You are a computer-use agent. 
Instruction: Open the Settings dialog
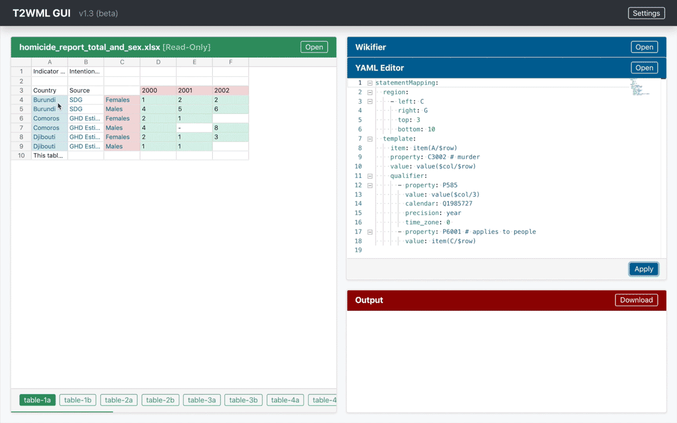[646, 13]
